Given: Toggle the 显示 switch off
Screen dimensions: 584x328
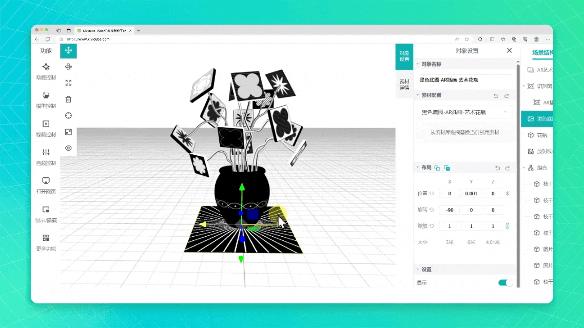Looking at the screenshot, I should pos(505,283).
